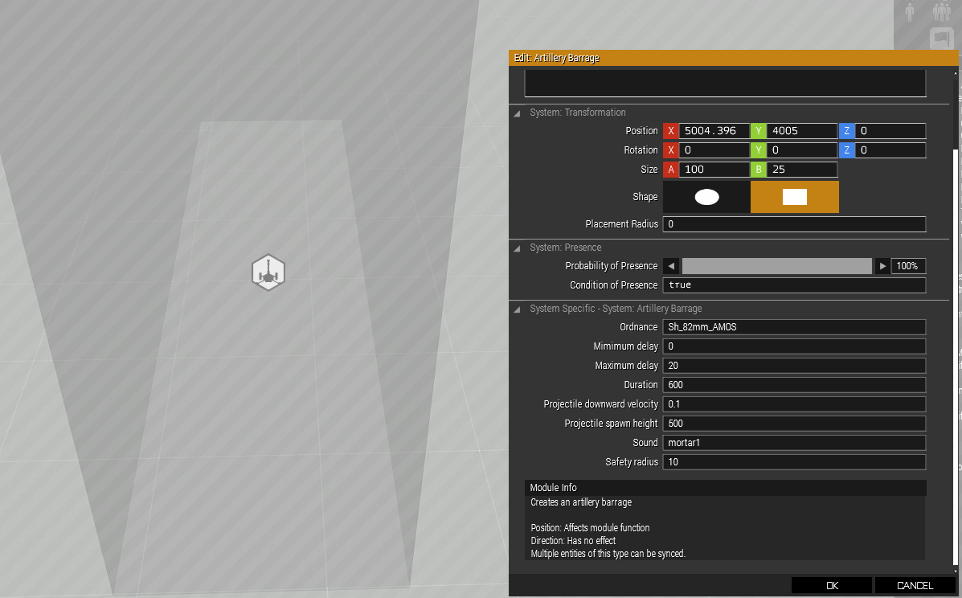Edit the Size B field 25
Image resolution: width=962 pixels, height=598 pixels.
point(802,170)
